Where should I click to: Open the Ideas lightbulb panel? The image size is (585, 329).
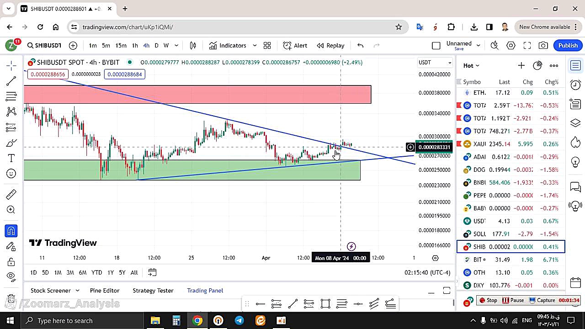pos(575,162)
